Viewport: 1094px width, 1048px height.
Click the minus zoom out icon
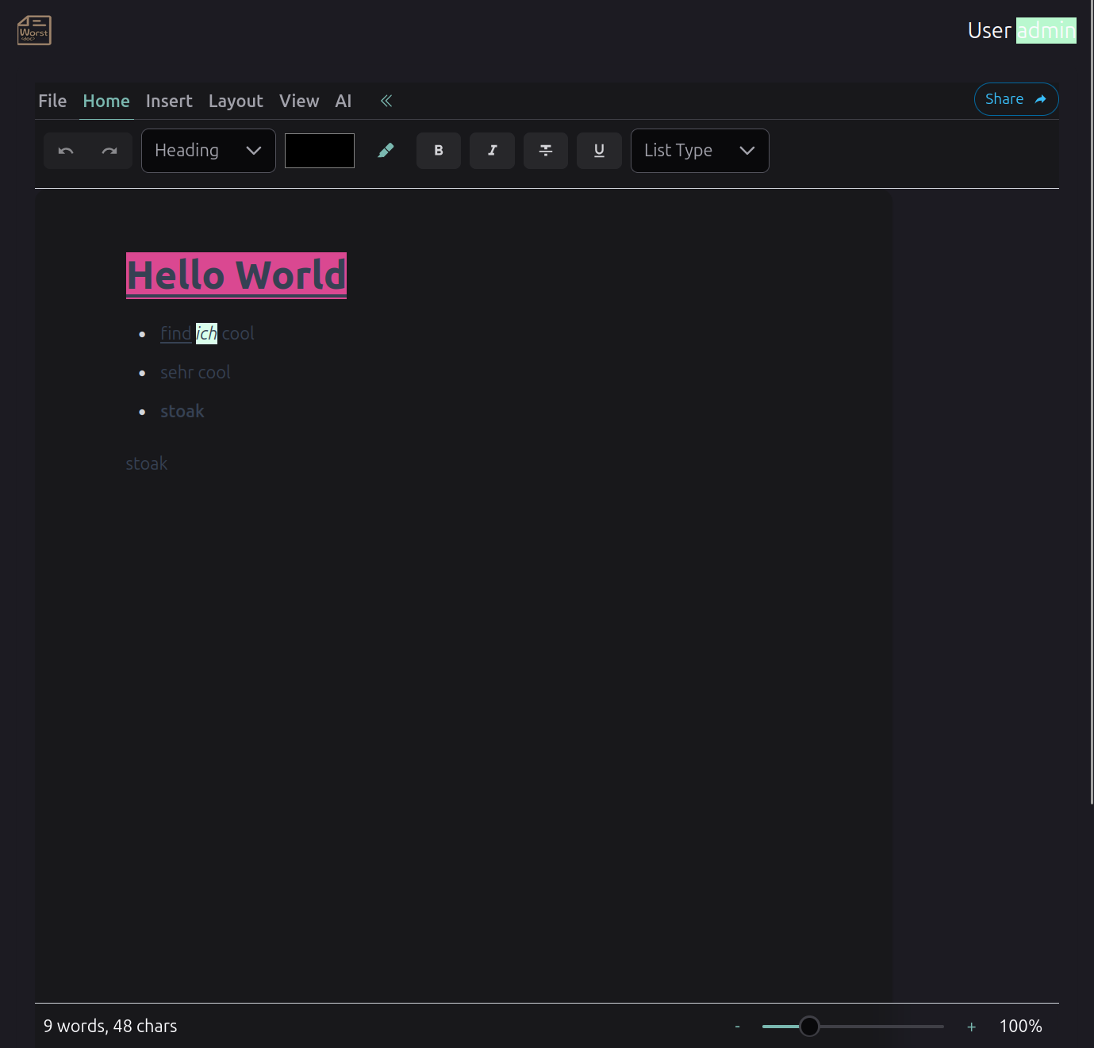coord(737,1027)
